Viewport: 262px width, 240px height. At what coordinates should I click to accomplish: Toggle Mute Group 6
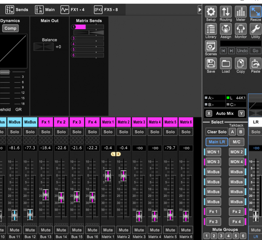[243, 236]
